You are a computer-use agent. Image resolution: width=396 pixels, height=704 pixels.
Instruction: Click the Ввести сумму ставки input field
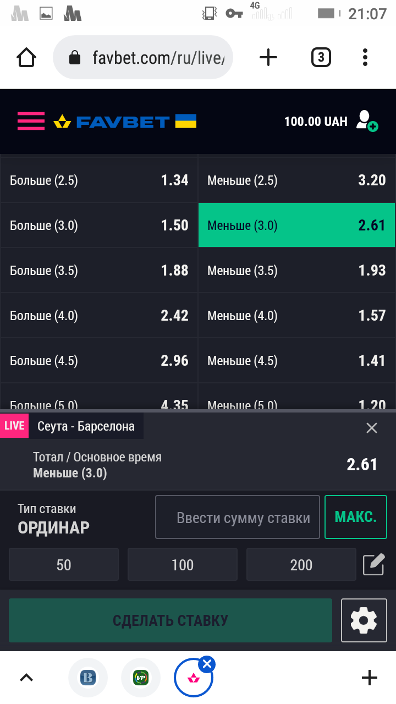coord(238,516)
